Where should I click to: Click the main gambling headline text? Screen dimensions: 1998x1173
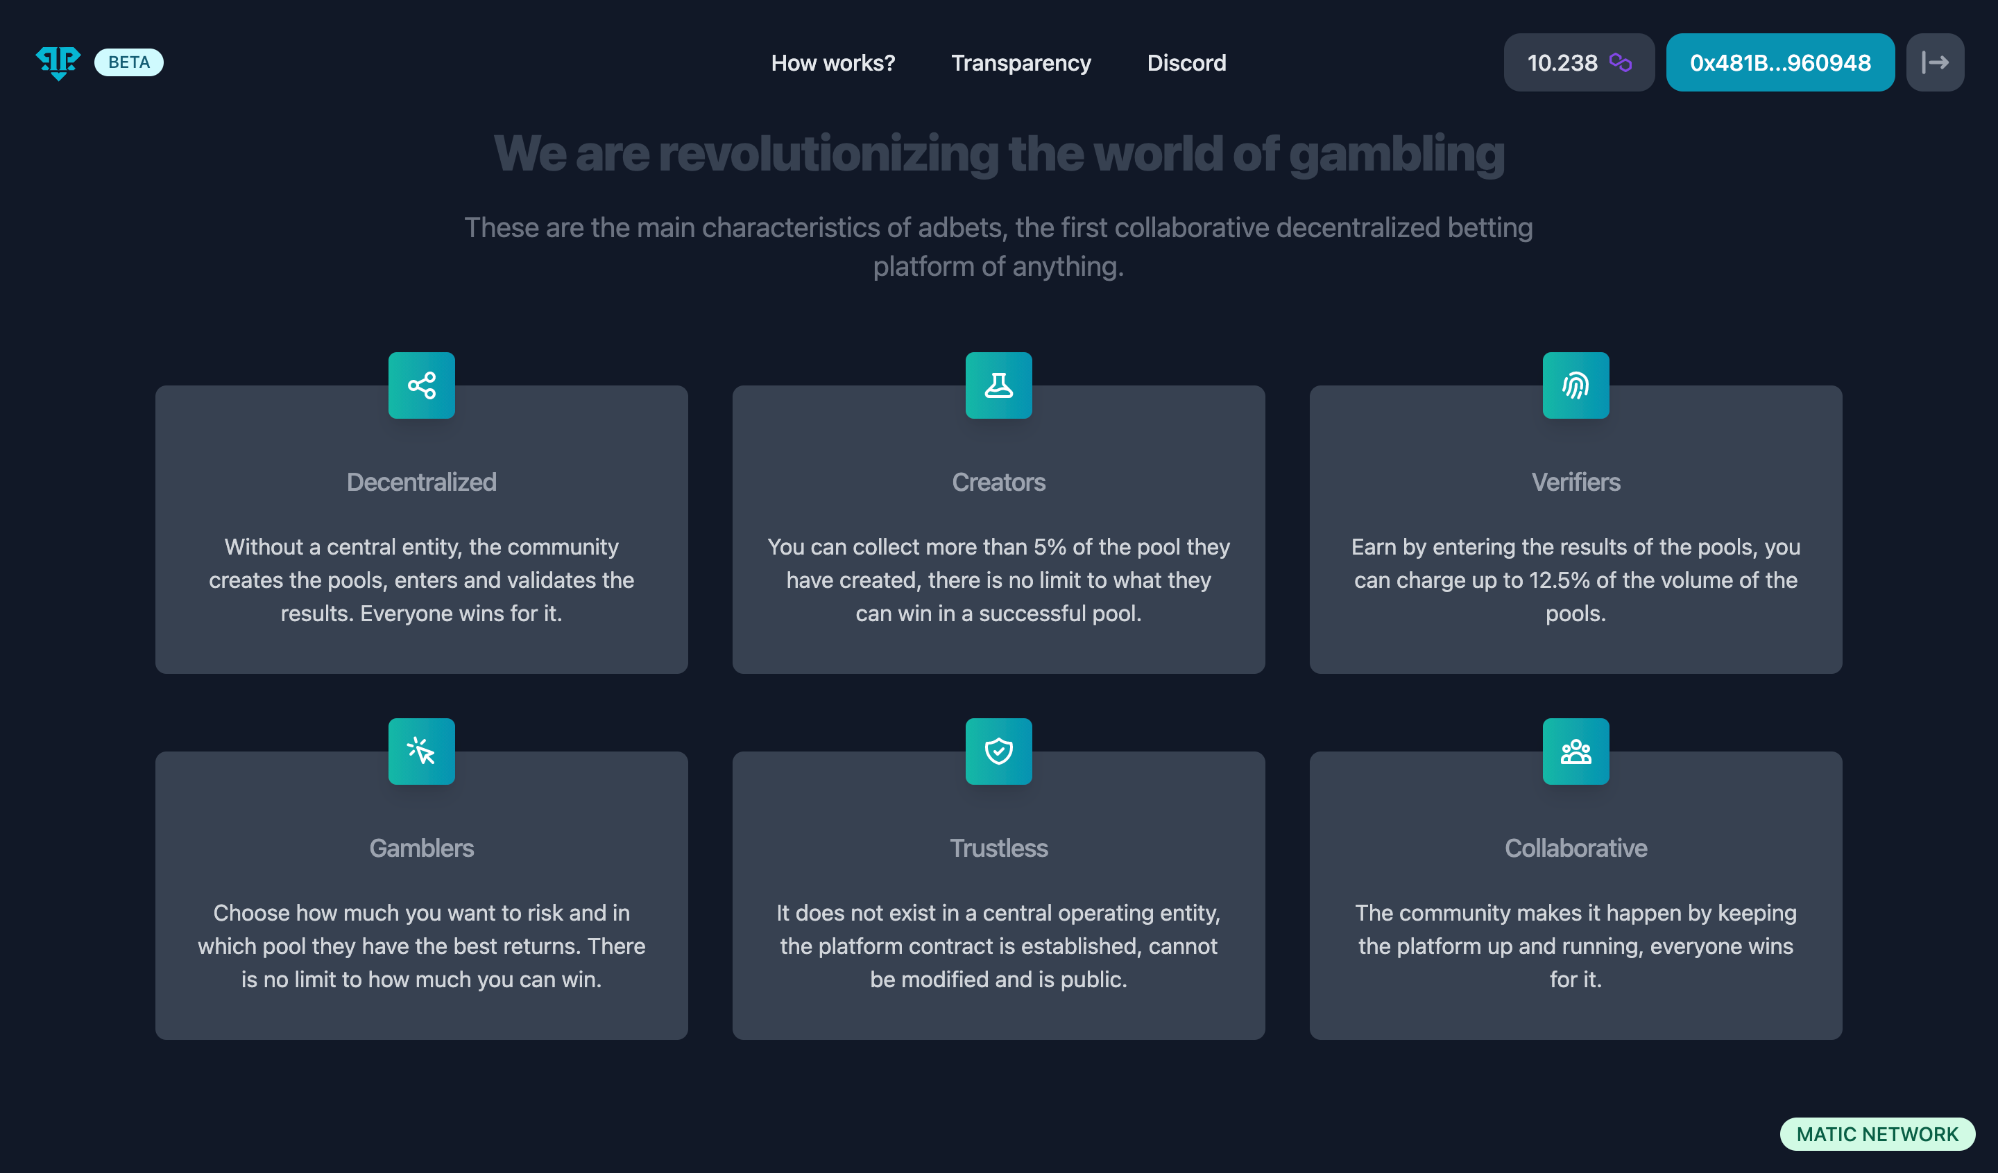(x=999, y=154)
